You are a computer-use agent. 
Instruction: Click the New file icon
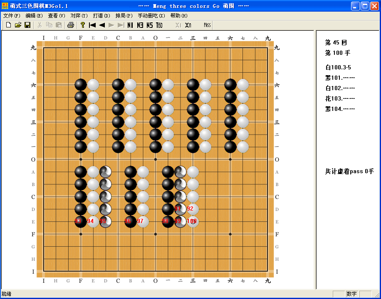8,25
